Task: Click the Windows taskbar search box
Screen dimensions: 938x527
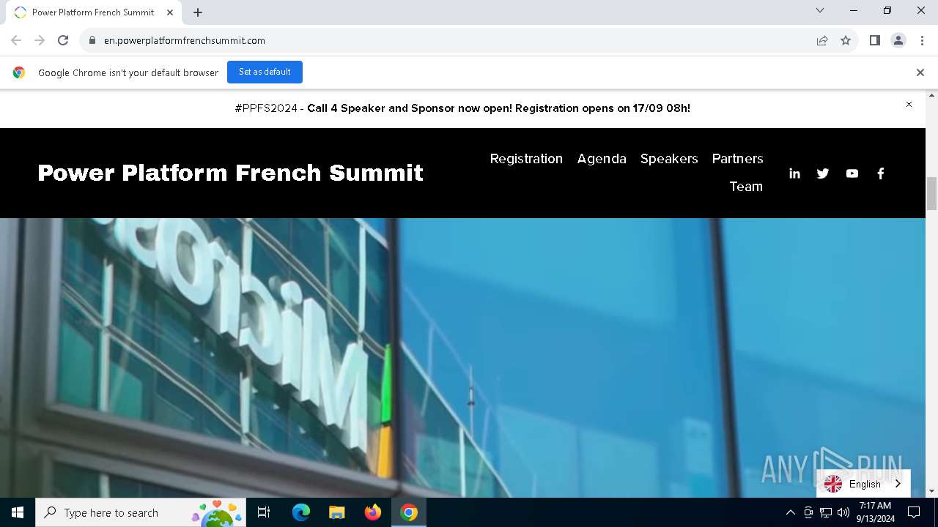Action: [x=140, y=512]
